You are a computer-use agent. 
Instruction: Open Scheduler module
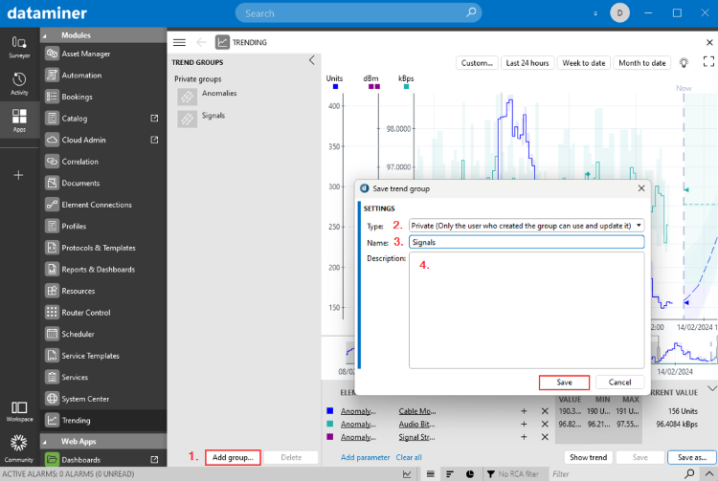[103, 334]
